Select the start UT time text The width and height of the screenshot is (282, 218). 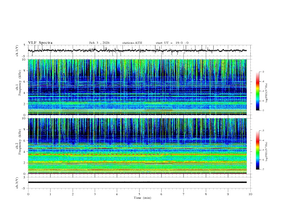point(172,43)
